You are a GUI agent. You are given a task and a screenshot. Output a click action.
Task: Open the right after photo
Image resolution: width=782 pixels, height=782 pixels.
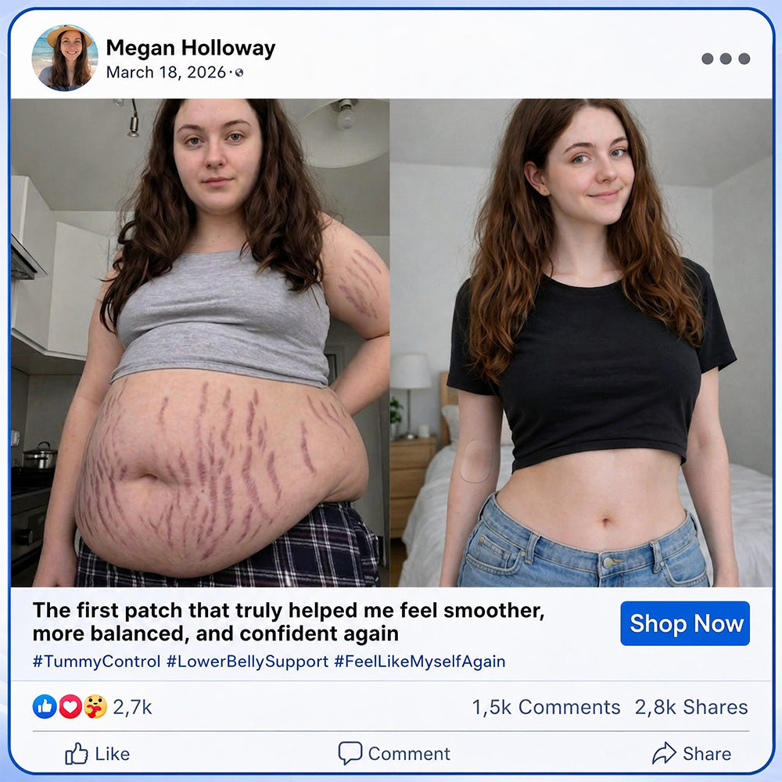click(x=581, y=343)
